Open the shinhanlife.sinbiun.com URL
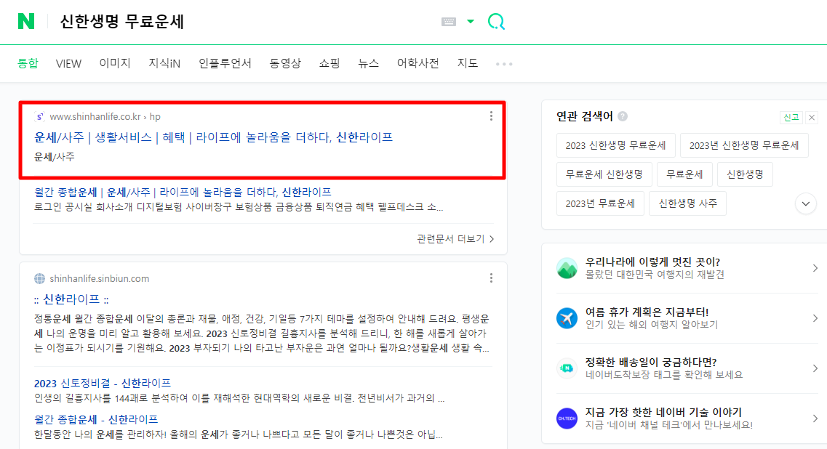The width and height of the screenshot is (827, 449). click(99, 278)
